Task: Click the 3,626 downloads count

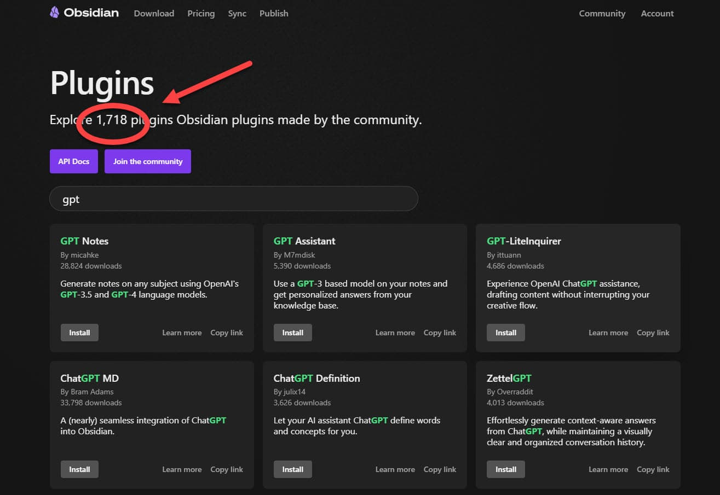Action: 302,403
